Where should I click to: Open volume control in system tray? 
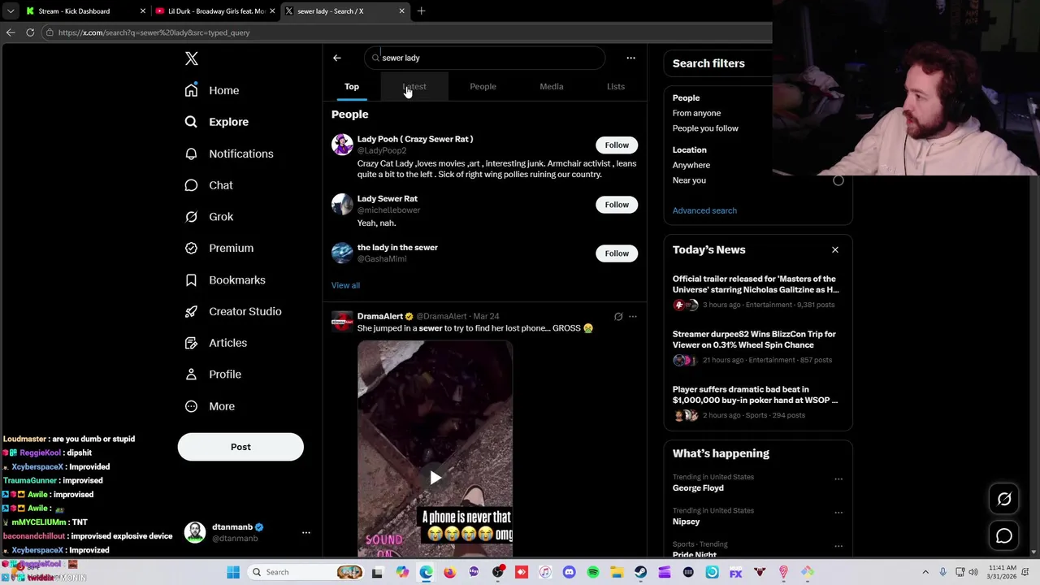pos(972,572)
